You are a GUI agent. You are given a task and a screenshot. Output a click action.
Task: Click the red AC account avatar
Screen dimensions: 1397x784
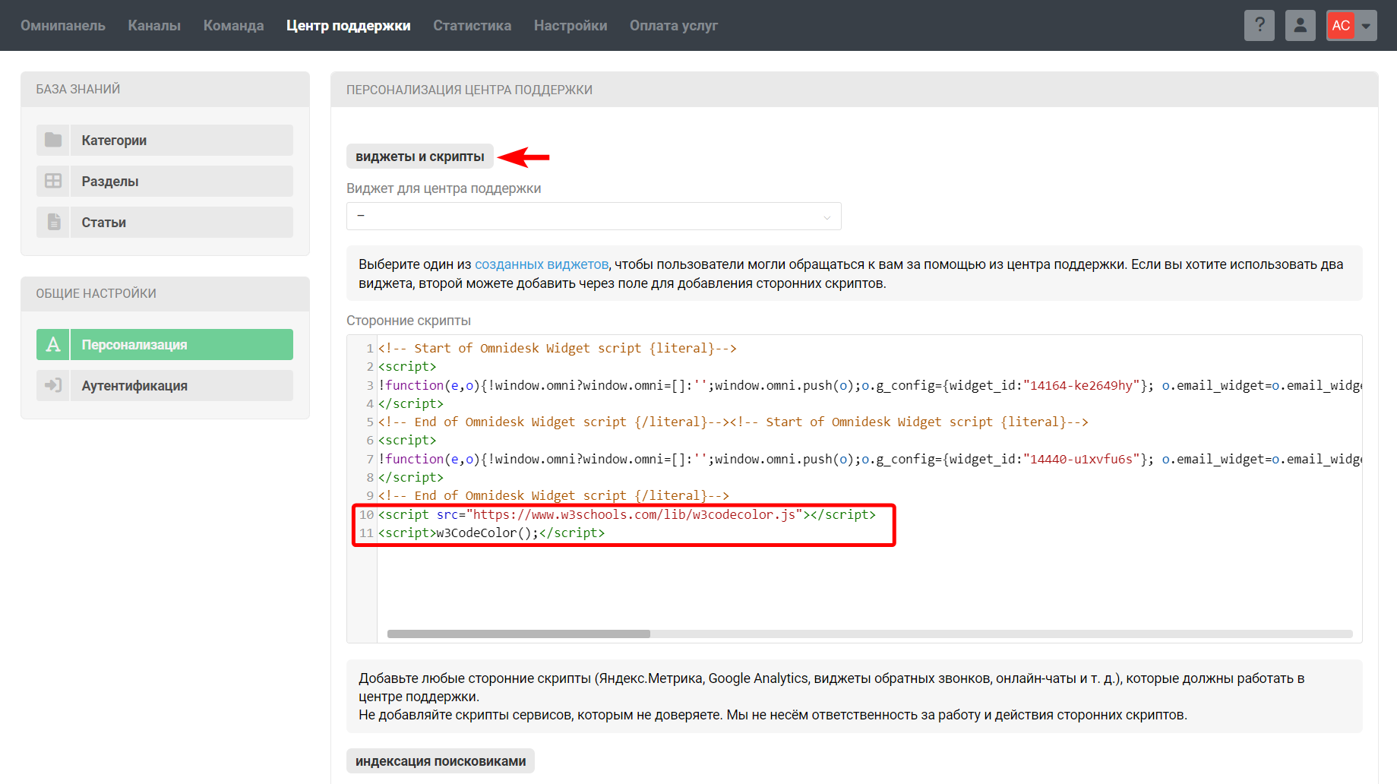(1341, 25)
